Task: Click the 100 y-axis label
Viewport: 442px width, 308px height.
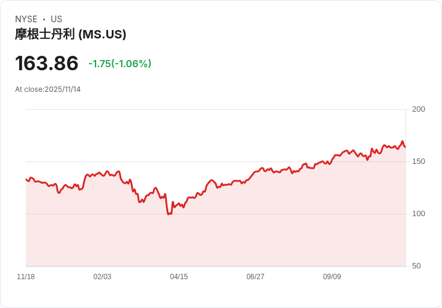Action: [x=419, y=214]
